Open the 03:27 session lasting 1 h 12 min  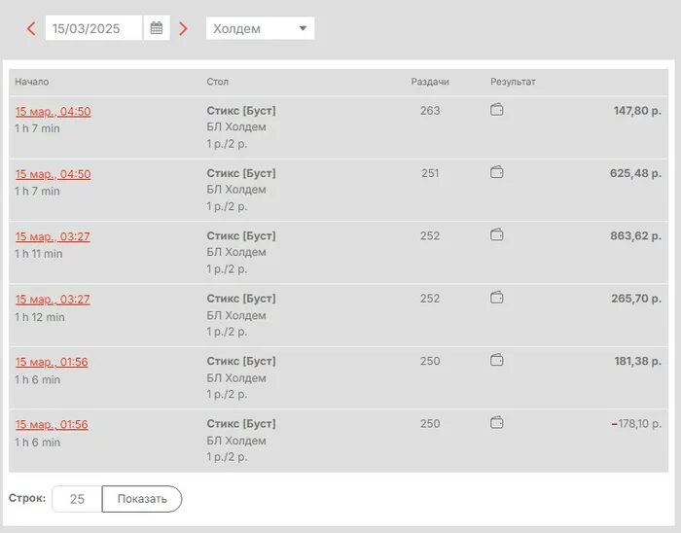(x=53, y=300)
